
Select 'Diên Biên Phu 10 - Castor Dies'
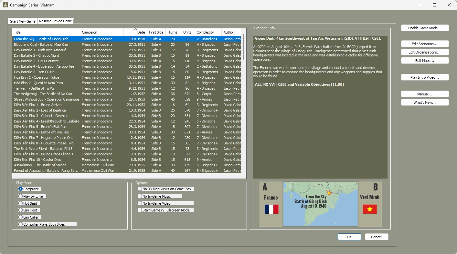click(127, 160)
